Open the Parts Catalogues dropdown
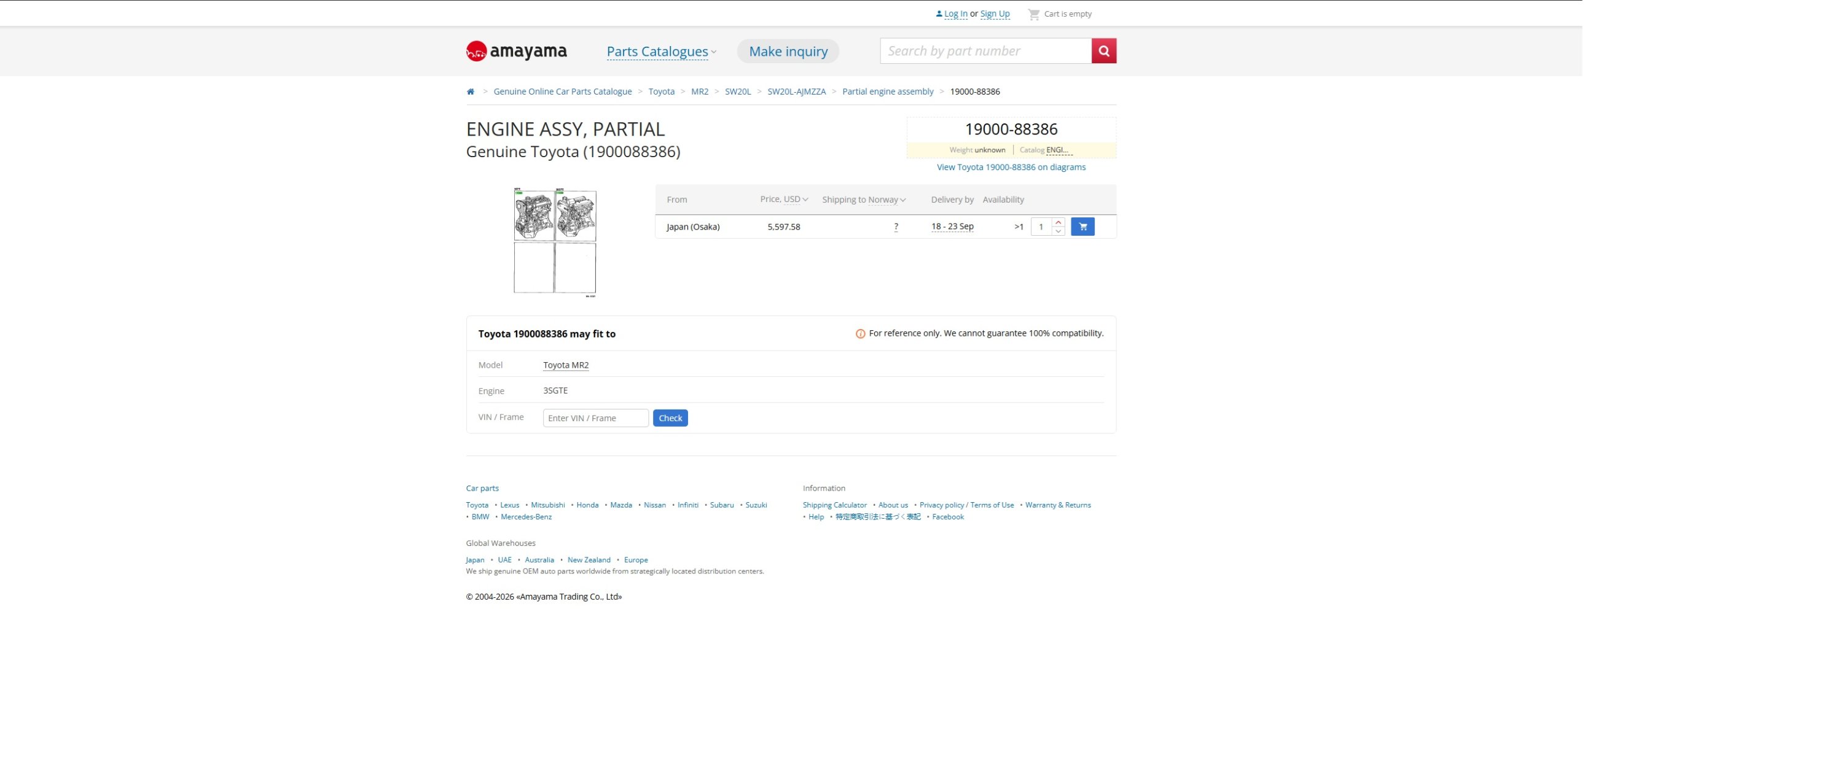The width and height of the screenshot is (1843, 768). coord(661,52)
